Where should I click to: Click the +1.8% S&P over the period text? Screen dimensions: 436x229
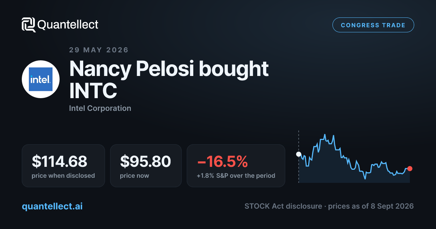(x=236, y=176)
